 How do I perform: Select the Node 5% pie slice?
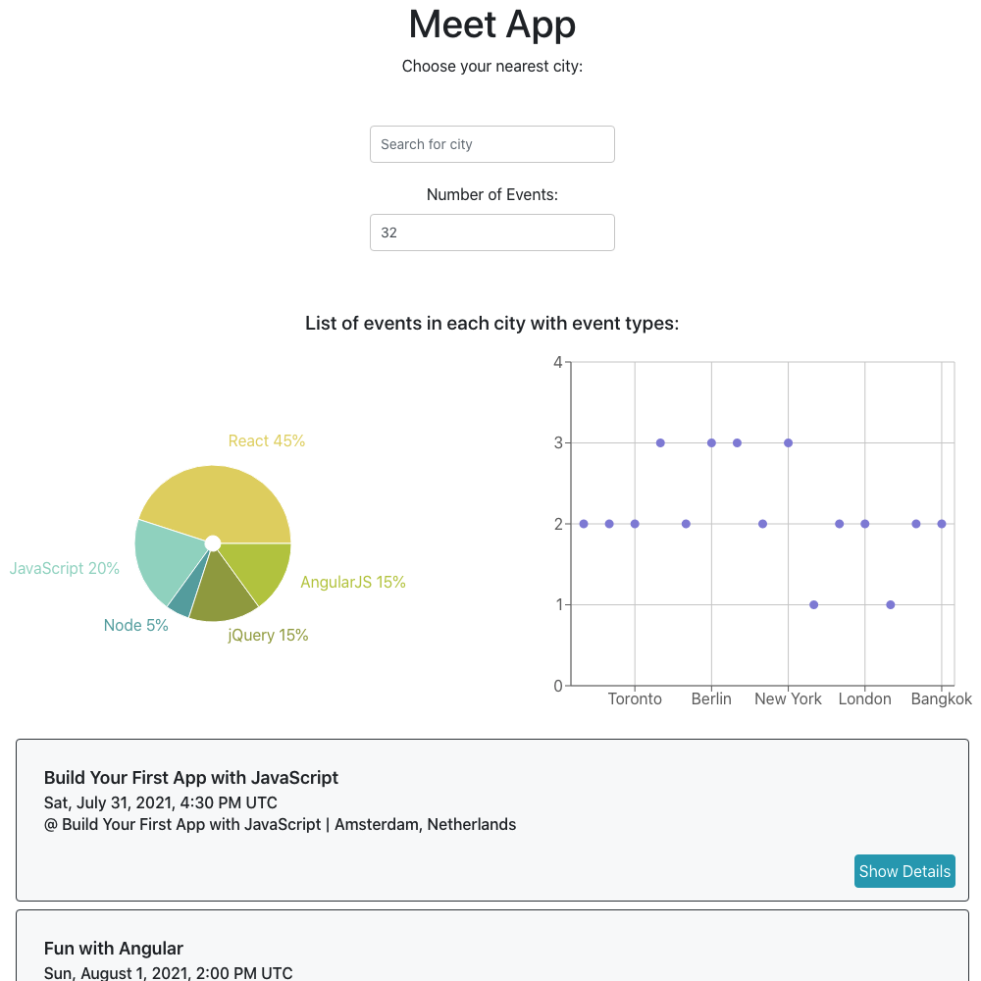(188, 595)
